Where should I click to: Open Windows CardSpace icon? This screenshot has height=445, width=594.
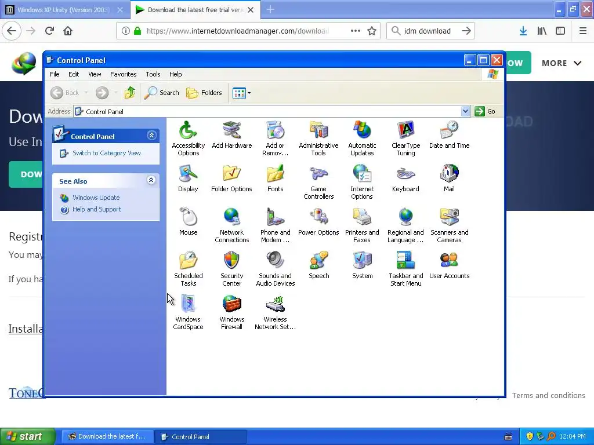[188, 312]
